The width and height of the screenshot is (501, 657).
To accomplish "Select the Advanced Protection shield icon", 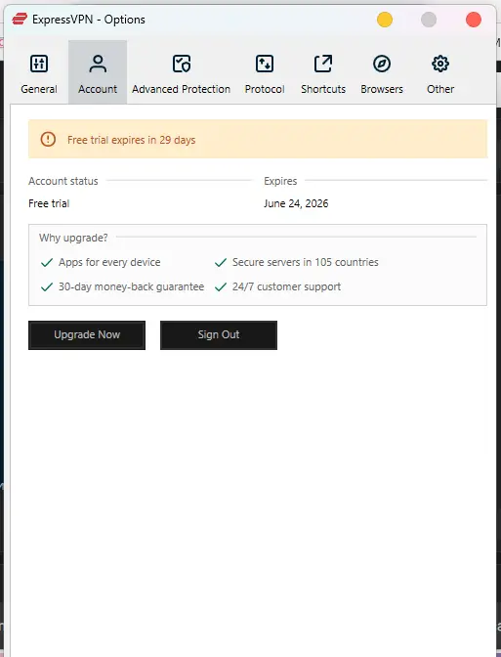I will coord(182,64).
